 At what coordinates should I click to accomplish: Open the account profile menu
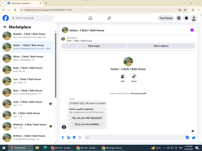tap(194, 18)
